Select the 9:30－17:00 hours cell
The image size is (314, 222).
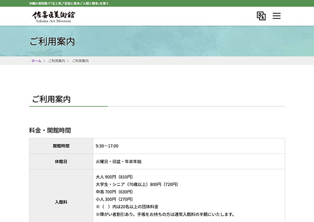(x=189, y=146)
